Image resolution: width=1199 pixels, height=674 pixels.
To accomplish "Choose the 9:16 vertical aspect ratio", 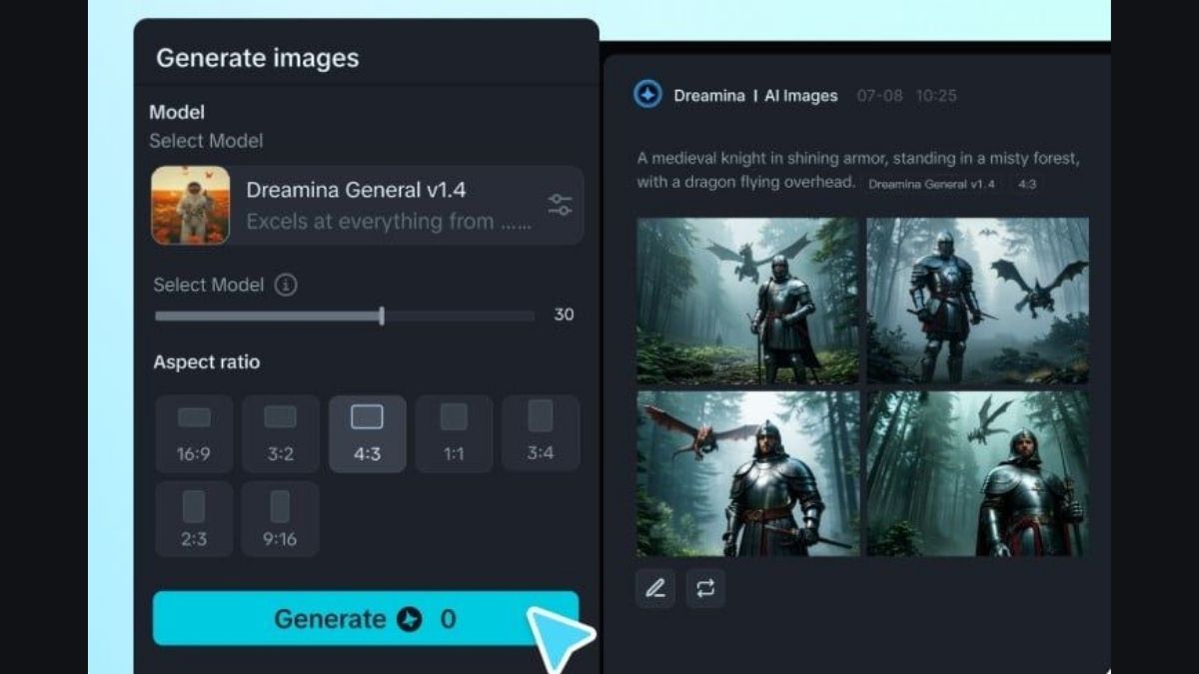I will coord(281,519).
